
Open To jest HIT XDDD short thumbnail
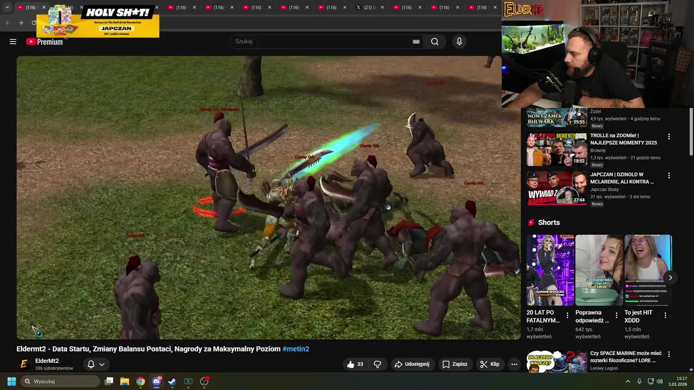click(x=648, y=270)
